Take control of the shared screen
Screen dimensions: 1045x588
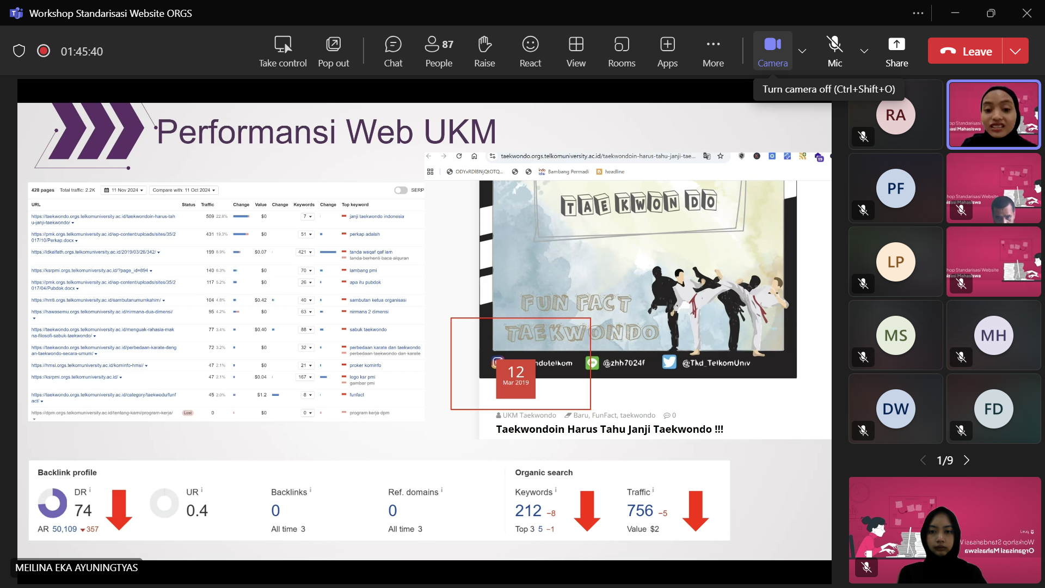click(282, 51)
